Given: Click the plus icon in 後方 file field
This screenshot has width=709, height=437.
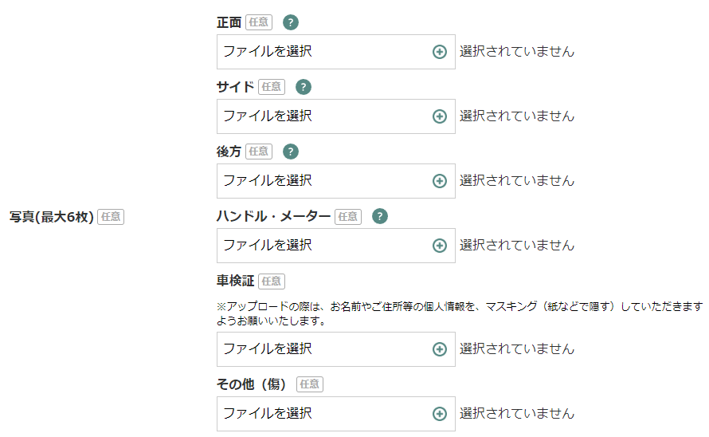Looking at the screenshot, I should pos(440,181).
